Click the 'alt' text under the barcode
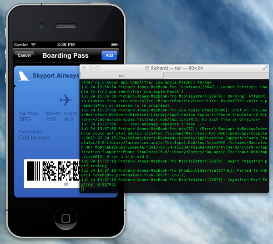The height and width of the screenshot is (244, 273). pyautogui.click(x=66, y=184)
